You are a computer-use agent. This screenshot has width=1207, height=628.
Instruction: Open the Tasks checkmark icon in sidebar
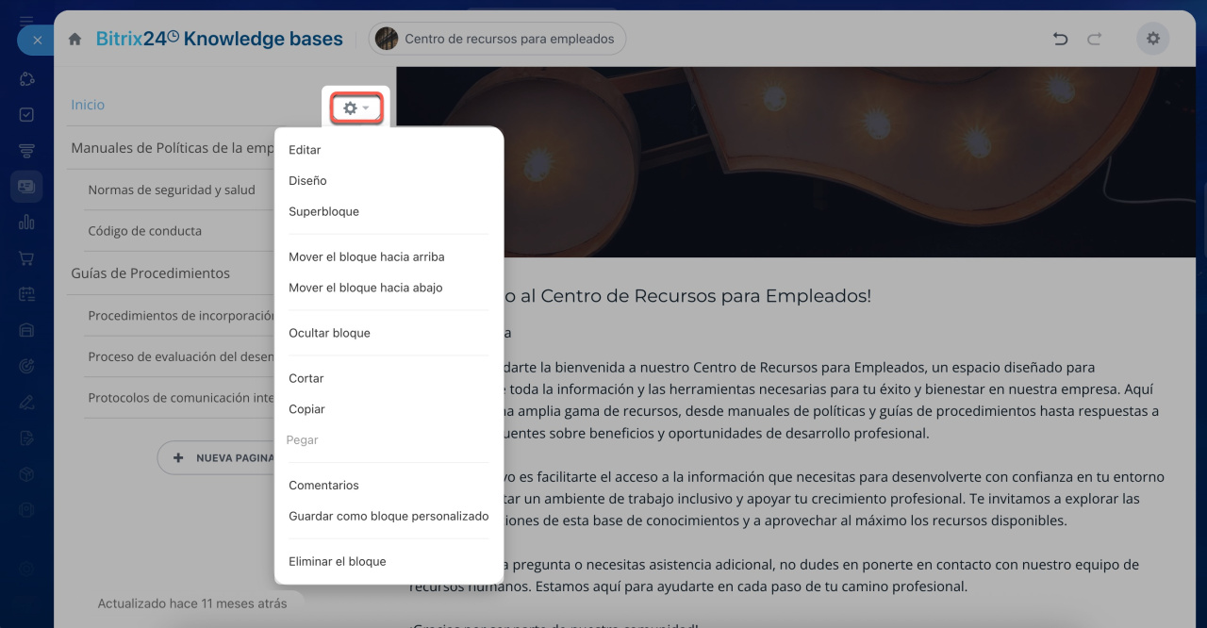(26, 115)
